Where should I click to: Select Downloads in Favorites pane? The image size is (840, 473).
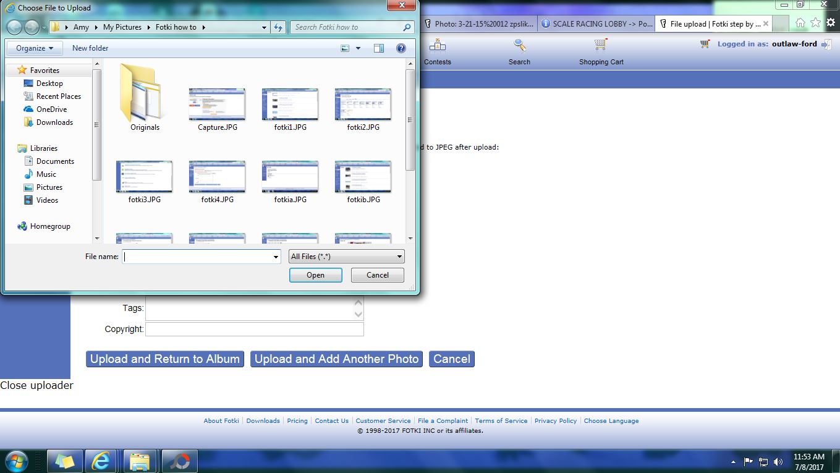[54, 122]
